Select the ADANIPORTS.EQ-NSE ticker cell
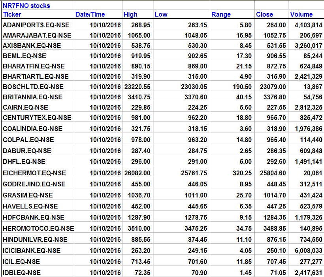Image resolution: width=324 pixels, height=277 pixels. pos(36,25)
